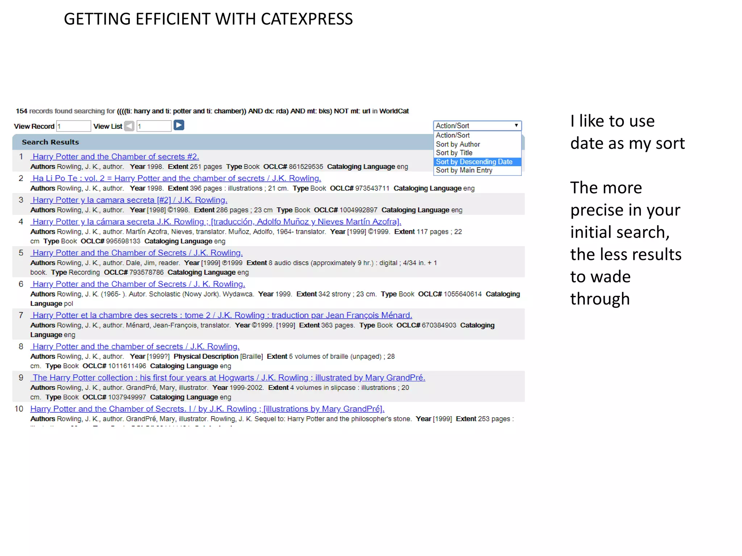Click the next list page arrow
Image resolution: width=742 pixels, height=556 pixels.
point(179,125)
